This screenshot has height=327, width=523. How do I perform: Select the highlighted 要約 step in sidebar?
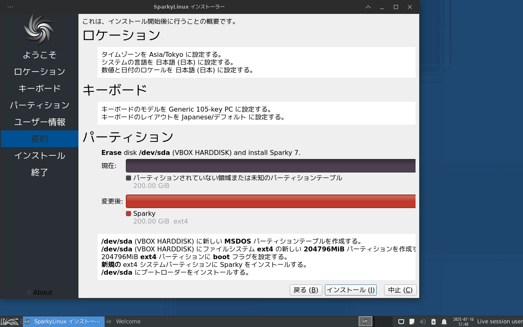tap(40, 139)
